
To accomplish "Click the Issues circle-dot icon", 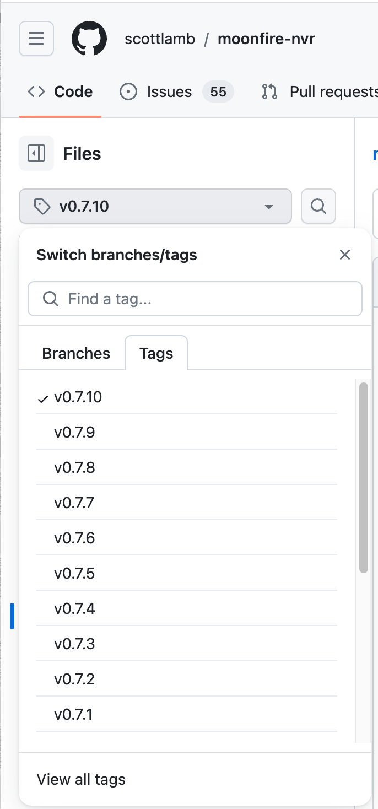I will 128,91.
